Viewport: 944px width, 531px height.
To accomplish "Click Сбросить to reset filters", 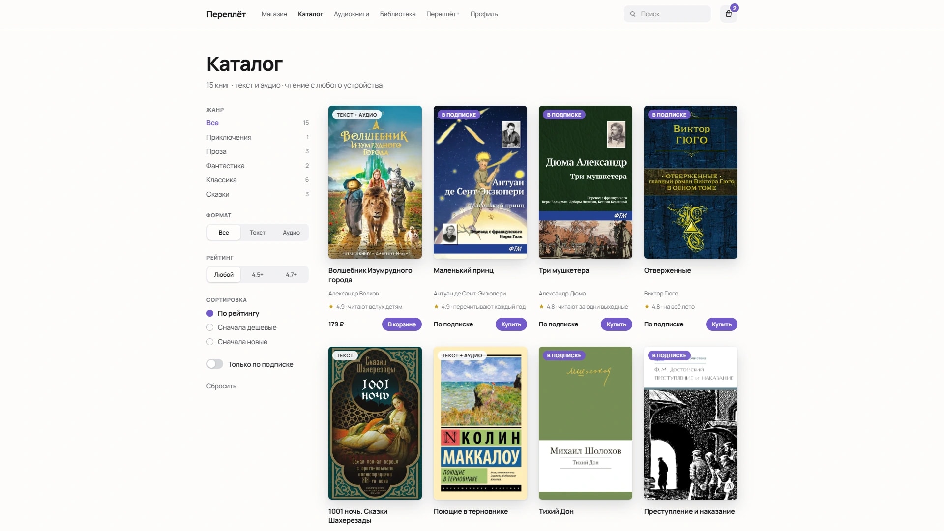I will pyautogui.click(x=221, y=386).
